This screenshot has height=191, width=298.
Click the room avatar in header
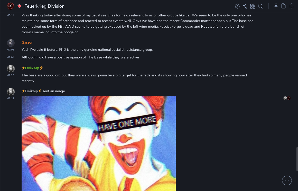(11, 6)
